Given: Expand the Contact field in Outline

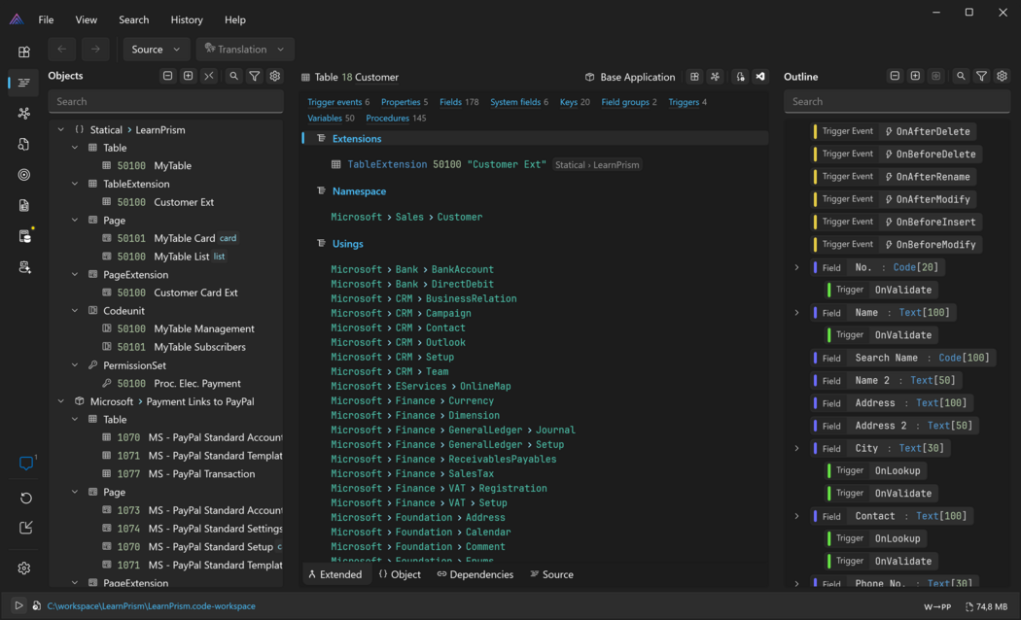Looking at the screenshot, I should click(x=796, y=516).
